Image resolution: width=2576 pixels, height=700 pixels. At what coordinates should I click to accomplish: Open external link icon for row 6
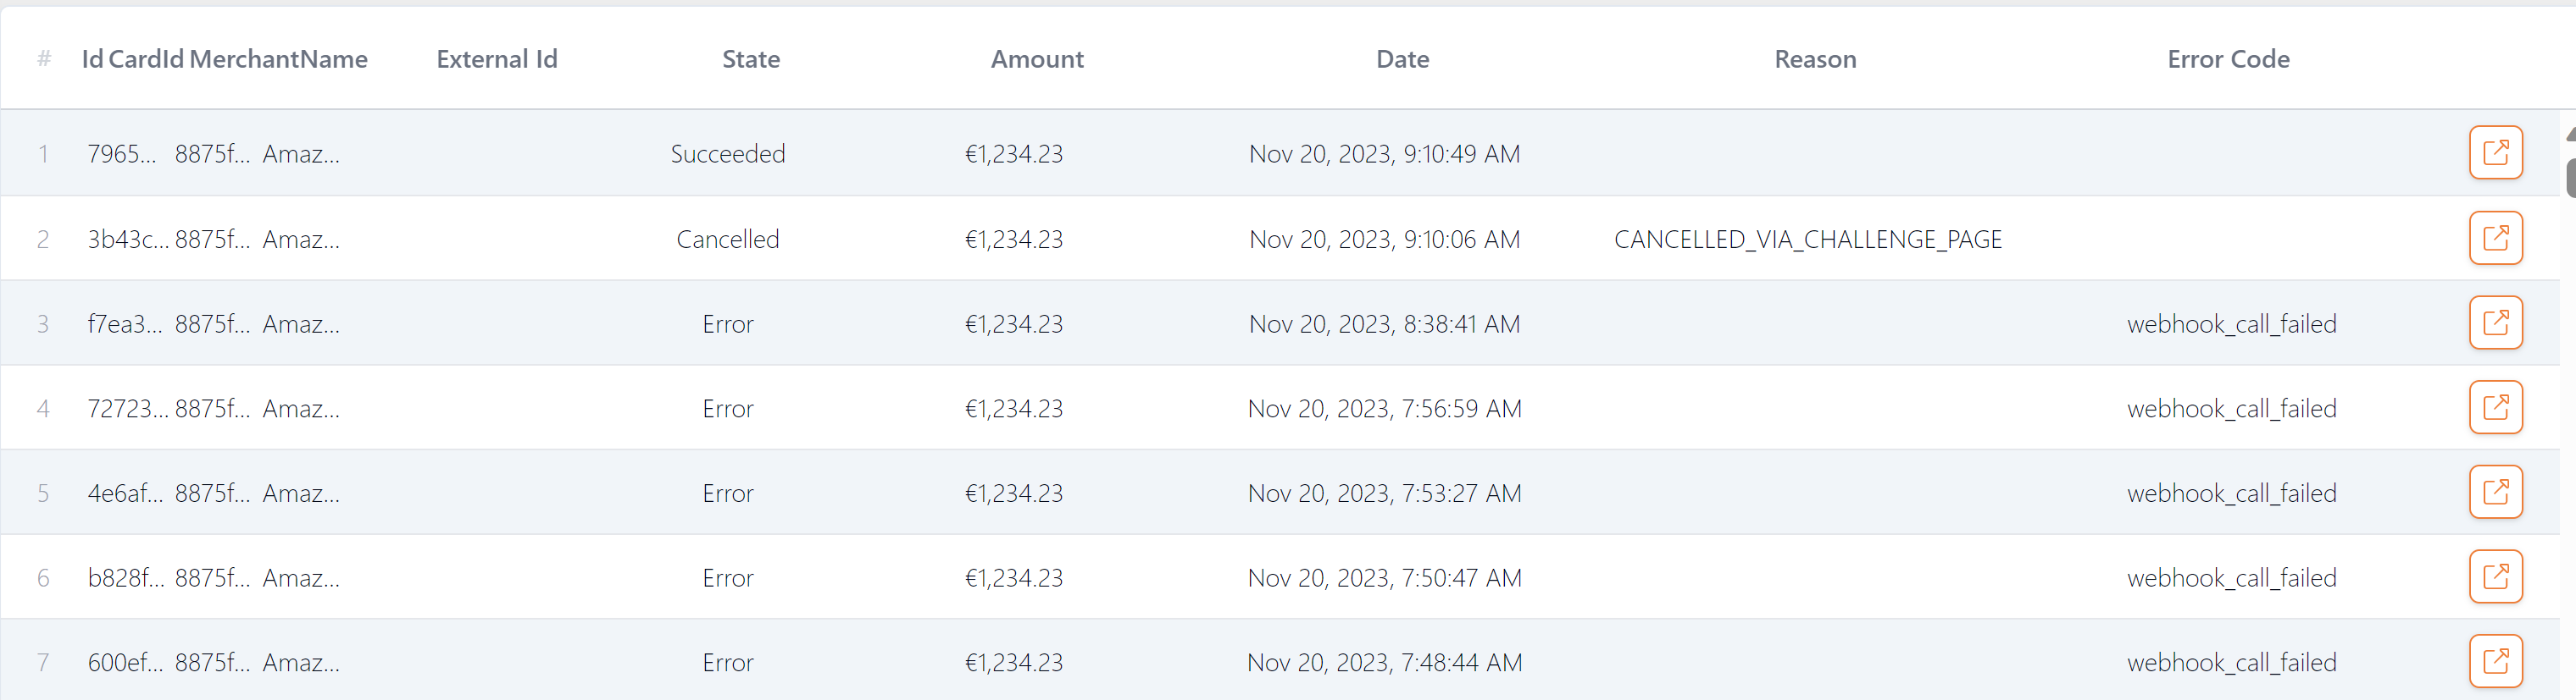coord(2495,577)
